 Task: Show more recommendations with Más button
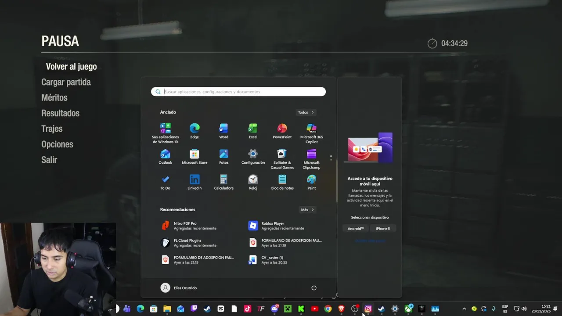click(307, 210)
